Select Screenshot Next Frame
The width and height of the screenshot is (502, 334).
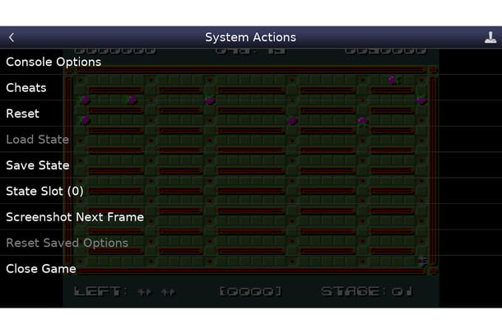251,217
